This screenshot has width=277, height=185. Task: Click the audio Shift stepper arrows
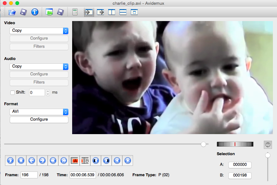pyautogui.click(x=48, y=93)
